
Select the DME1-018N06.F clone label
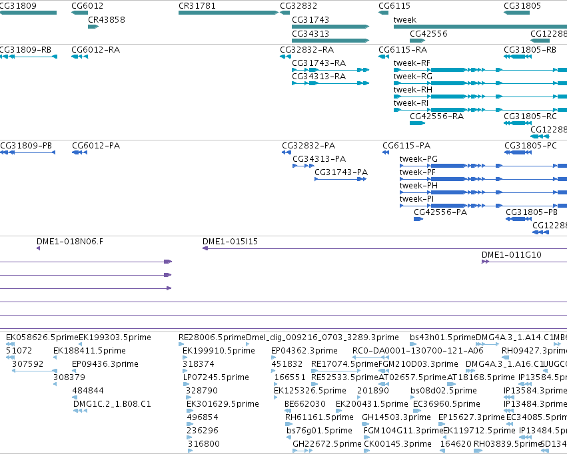click(70, 242)
